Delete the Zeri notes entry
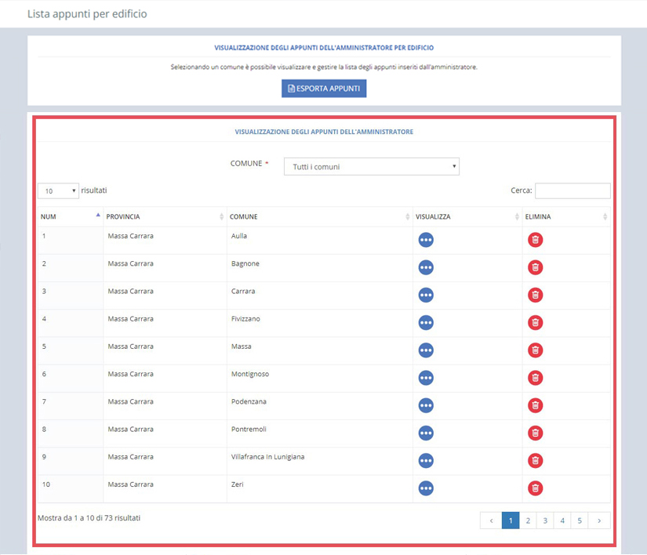 click(535, 488)
